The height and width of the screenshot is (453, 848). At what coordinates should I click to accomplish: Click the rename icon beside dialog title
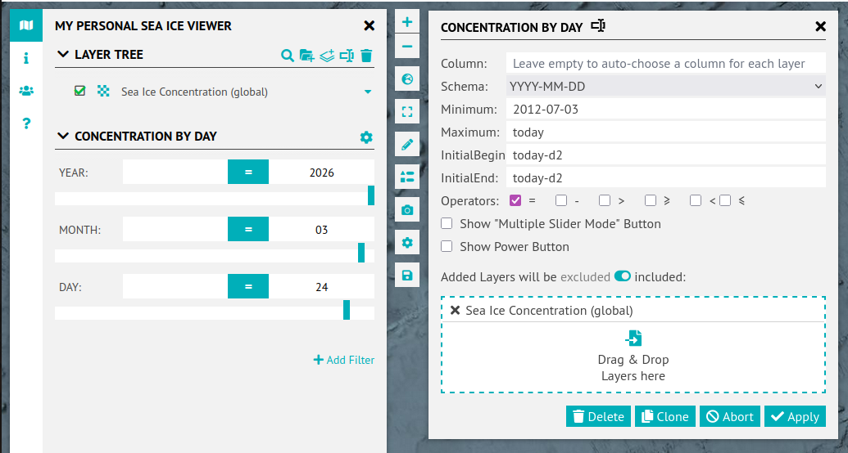coord(597,26)
